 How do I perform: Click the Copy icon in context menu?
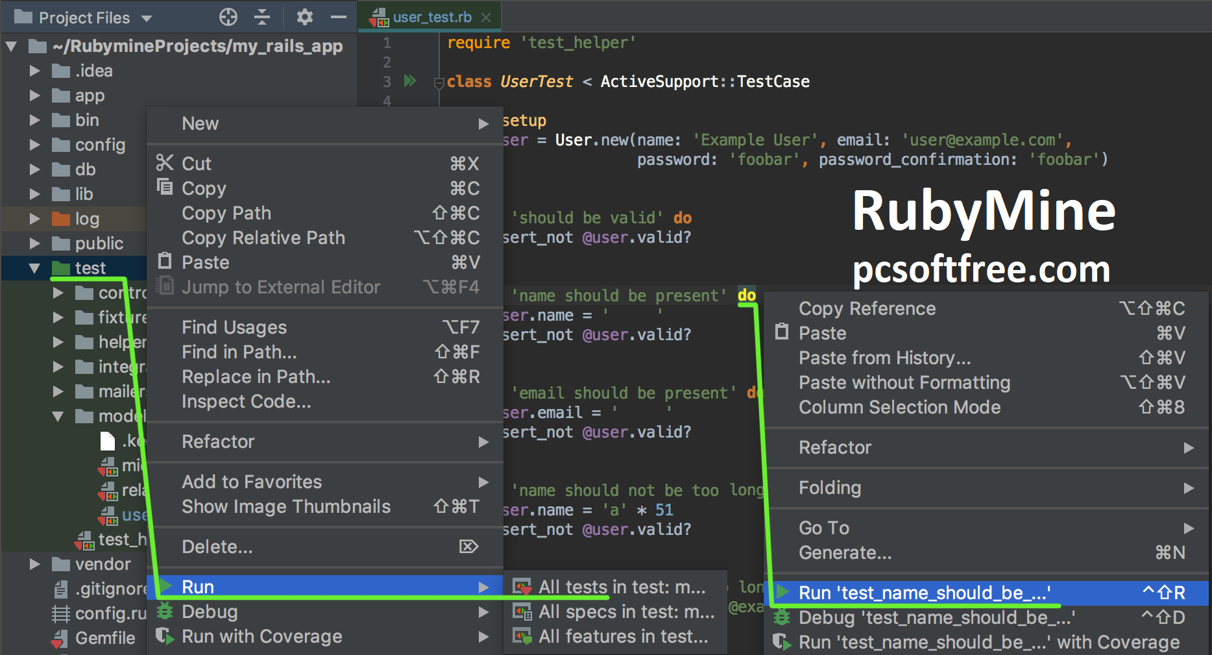tap(165, 188)
